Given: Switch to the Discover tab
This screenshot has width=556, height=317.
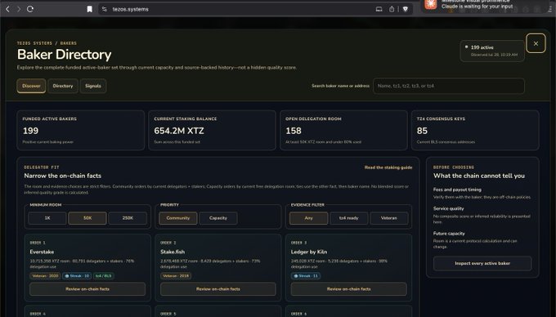Looking at the screenshot, I should click(31, 86).
